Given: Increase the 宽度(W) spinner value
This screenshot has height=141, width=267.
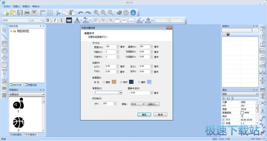Looking at the screenshot, I should pos(118,46).
